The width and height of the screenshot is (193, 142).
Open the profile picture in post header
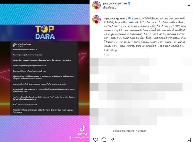click(x=96, y=5)
